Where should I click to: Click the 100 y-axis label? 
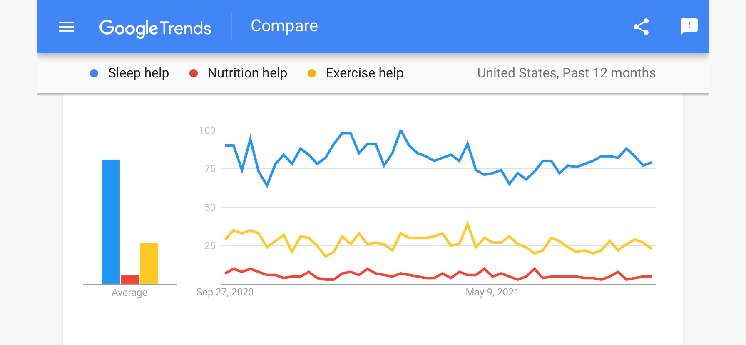[207, 130]
